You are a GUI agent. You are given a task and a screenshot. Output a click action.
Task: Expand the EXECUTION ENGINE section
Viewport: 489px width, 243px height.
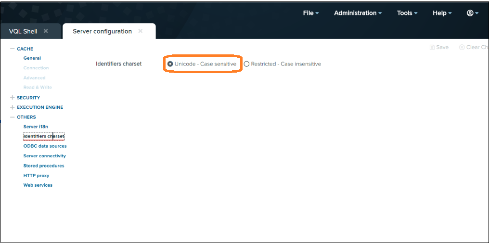[x=13, y=107]
